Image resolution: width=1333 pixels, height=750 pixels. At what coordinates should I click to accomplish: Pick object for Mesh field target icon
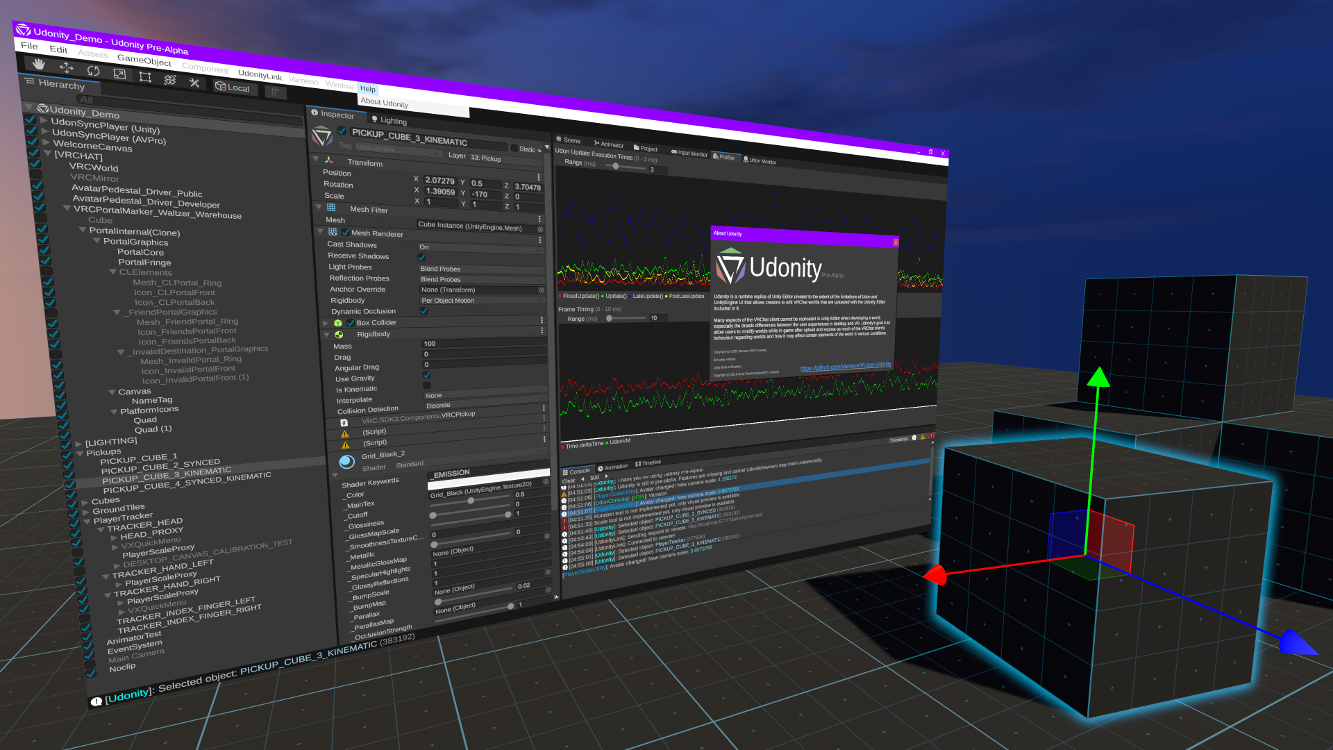point(540,230)
